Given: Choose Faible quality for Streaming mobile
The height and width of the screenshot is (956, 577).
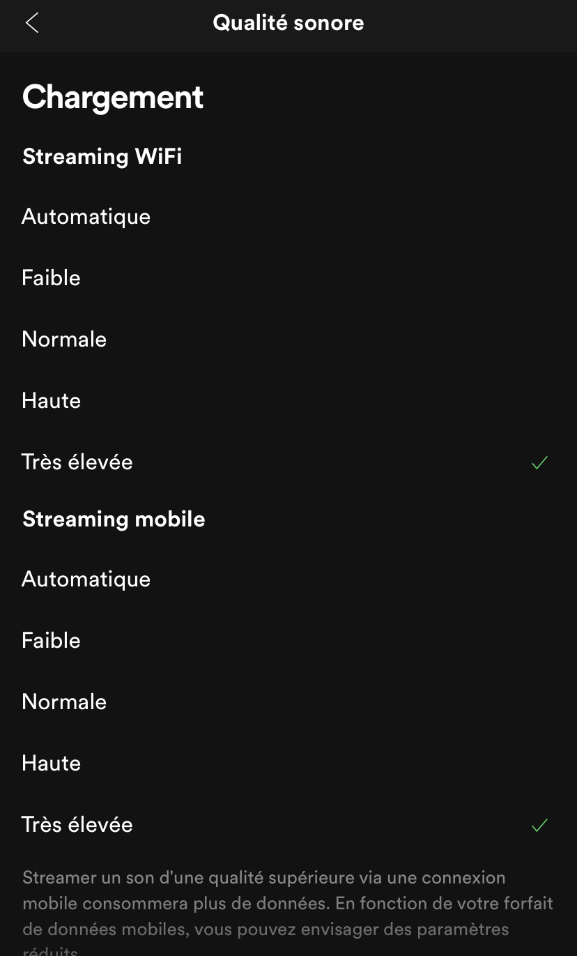Looking at the screenshot, I should (x=288, y=640).
